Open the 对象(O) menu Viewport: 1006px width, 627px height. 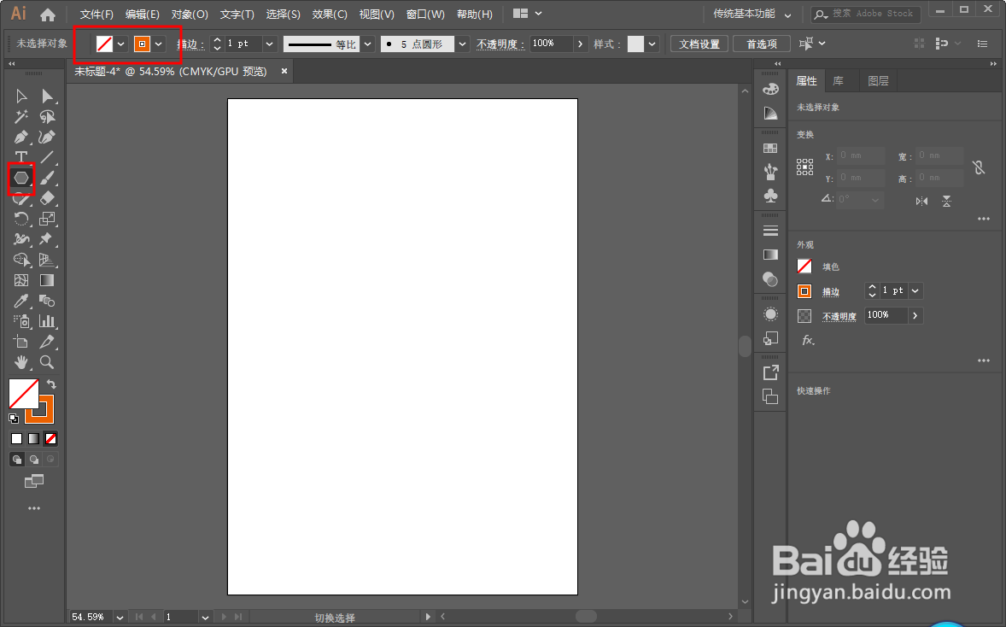pyautogui.click(x=190, y=15)
